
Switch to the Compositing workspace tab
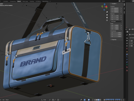click(x=13, y=1)
